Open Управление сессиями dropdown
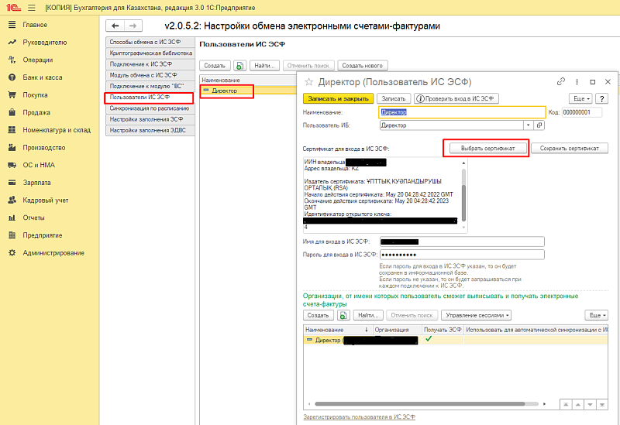 (x=477, y=315)
